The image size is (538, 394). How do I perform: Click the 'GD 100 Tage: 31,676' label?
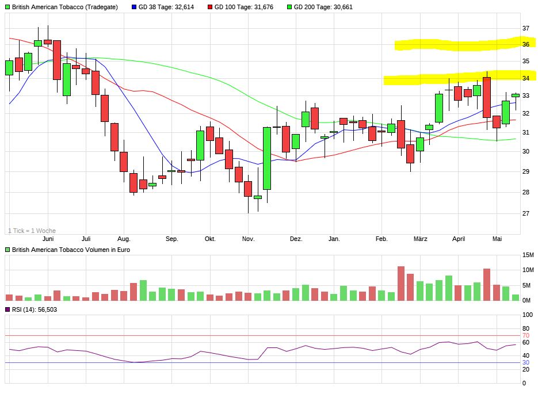pyautogui.click(x=243, y=7)
